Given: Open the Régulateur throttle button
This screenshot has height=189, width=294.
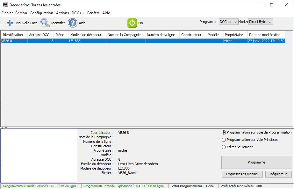Looking at the screenshot, I should coord(278,174).
